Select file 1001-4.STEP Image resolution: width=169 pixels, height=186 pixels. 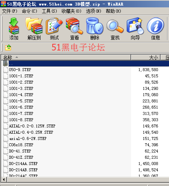click(x=21, y=95)
